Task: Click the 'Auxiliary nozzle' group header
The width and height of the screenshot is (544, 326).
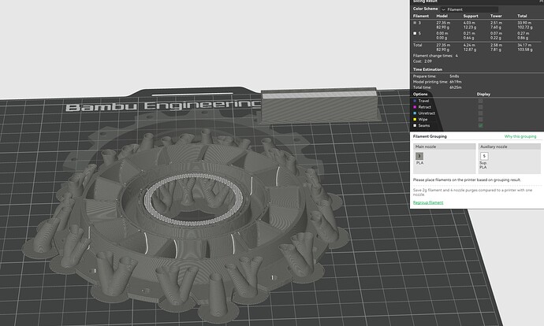Action: click(x=509, y=146)
